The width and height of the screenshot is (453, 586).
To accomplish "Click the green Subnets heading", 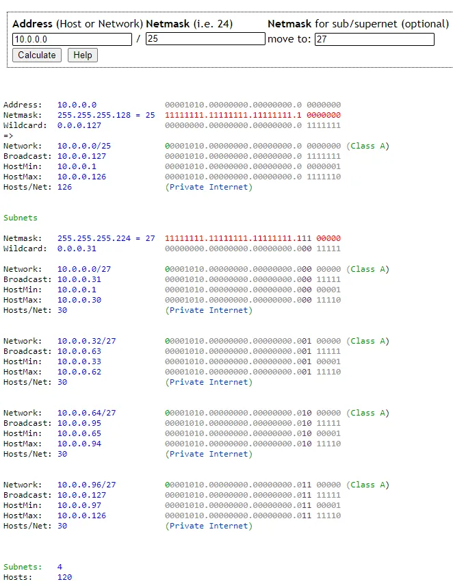I will click(21, 218).
